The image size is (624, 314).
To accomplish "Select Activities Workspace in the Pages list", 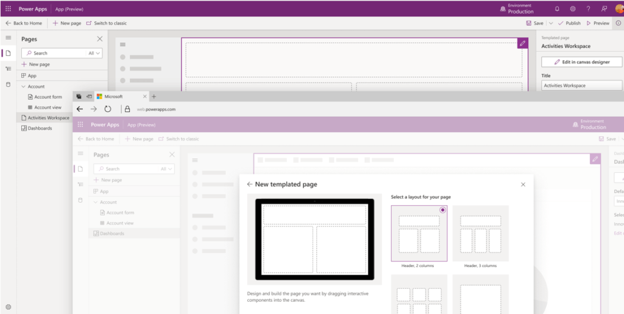I will pyautogui.click(x=48, y=117).
